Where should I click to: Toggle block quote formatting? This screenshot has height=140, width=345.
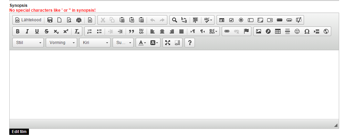click(x=132, y=31)
